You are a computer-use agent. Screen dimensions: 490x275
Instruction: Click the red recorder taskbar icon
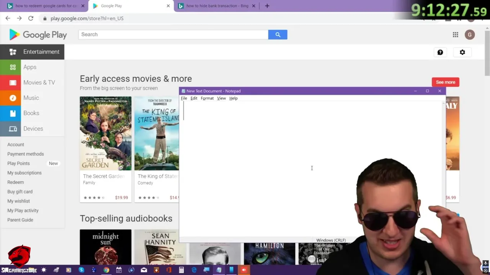pos(244,270)
